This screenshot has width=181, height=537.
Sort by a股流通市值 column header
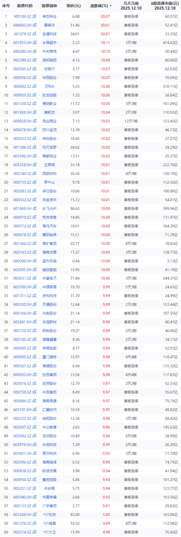tap(165, 6)
